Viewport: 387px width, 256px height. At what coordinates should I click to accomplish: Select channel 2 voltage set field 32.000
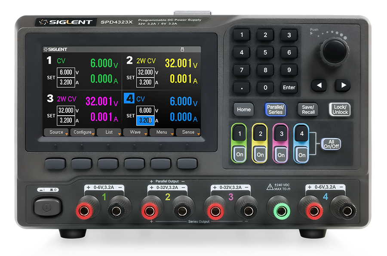pos(145,72)
